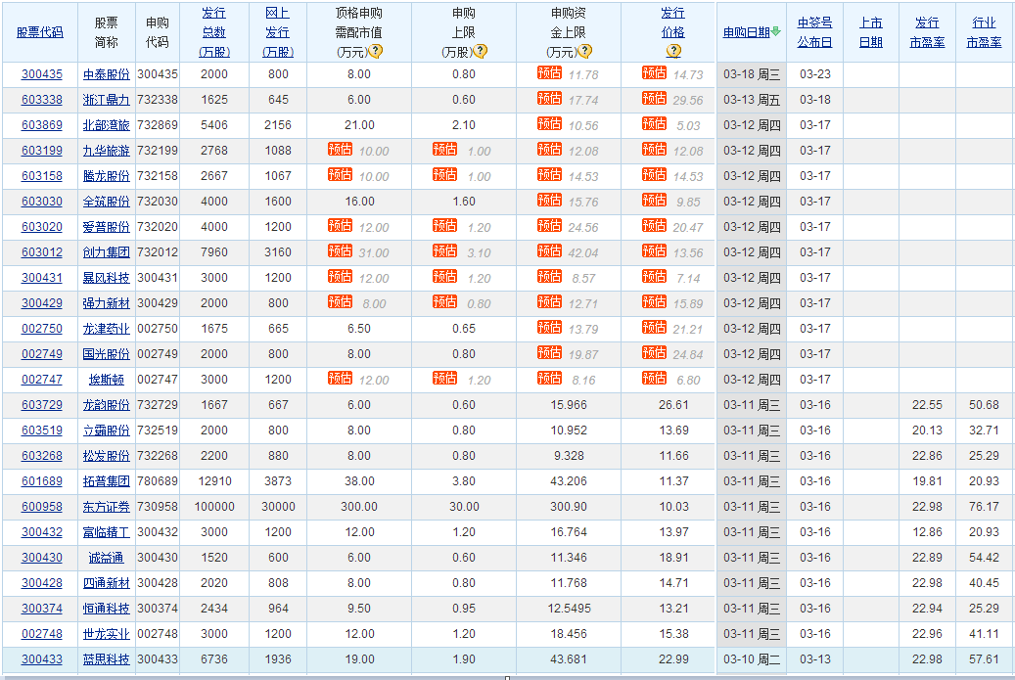Click the 创力集团 stock name
This screenshot has height=680, width=1015.
[106, 252]
